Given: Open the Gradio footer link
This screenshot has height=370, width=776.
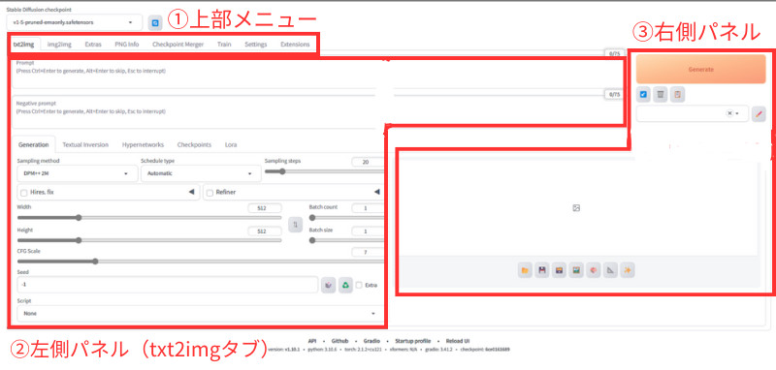Looking at the screenshot, I should (372, 341).
